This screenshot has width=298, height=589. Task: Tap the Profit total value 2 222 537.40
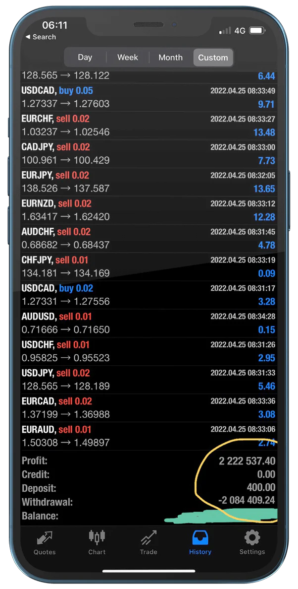[247, 461]
